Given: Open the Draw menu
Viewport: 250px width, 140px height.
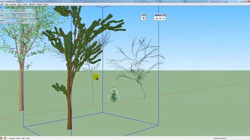Looking at the screenshot, I should pyautogui.click(x=20, y=4).
